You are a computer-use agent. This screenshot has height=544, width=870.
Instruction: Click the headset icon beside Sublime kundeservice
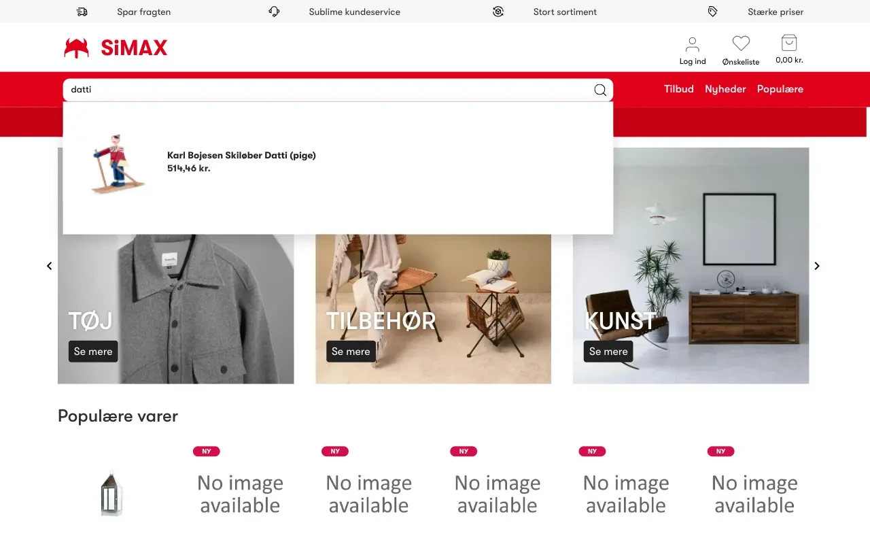pyautogui.click(x=274, y=12)
